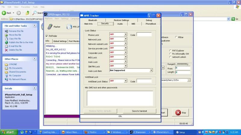The width and height of the screenshot is (241, 135).
Task: Click the Move this file icon
Action: (x=6, y=35)
